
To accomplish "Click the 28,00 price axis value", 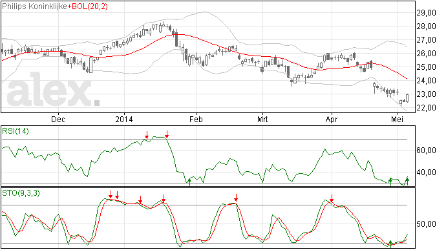I will coord(426,26).
